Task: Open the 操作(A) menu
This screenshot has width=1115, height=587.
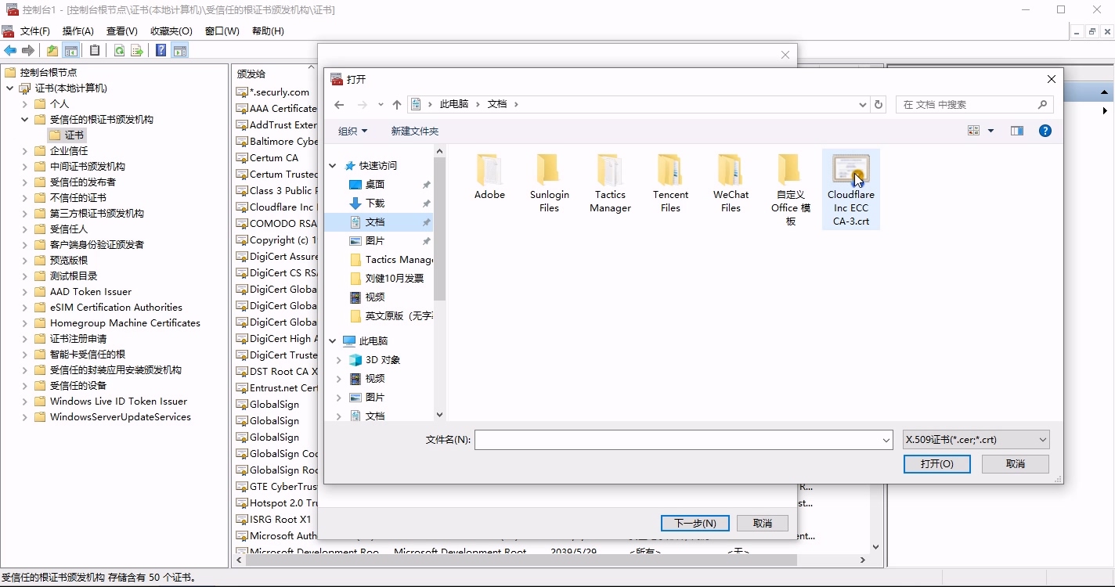Action: [x=78, y=31]
